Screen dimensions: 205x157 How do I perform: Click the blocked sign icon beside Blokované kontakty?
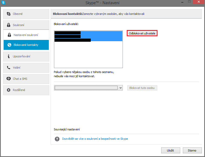click(x=9, y=45)
